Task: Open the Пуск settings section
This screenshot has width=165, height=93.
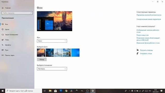Action: 6,50
